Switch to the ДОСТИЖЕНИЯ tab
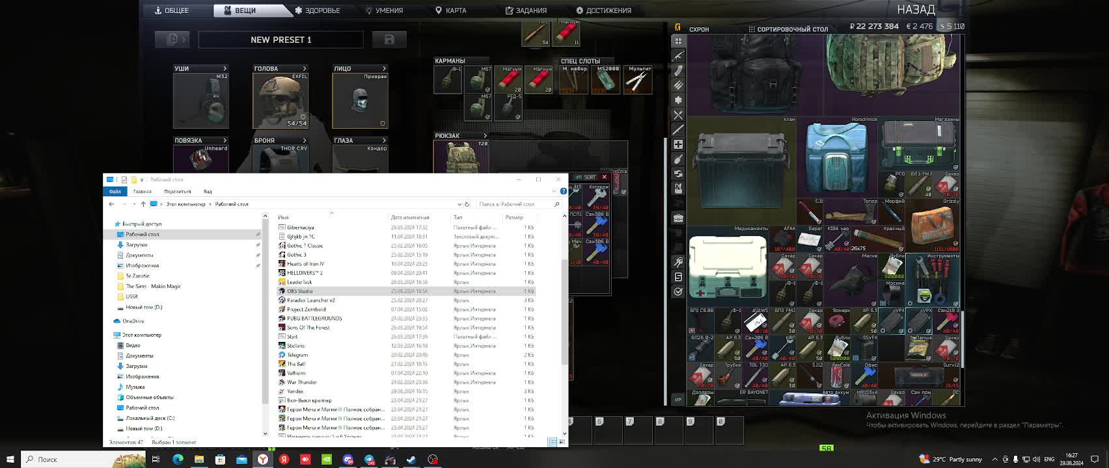Viewport: 1109px width, 468px height. coord(603,10)
